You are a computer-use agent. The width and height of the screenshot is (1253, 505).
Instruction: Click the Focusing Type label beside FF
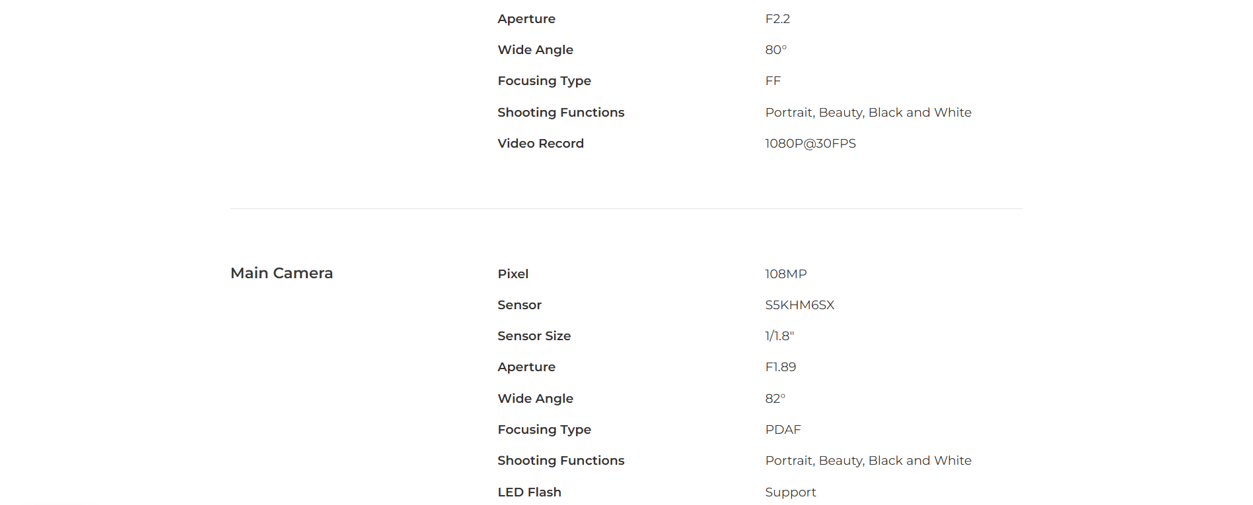tap(544, 81)
